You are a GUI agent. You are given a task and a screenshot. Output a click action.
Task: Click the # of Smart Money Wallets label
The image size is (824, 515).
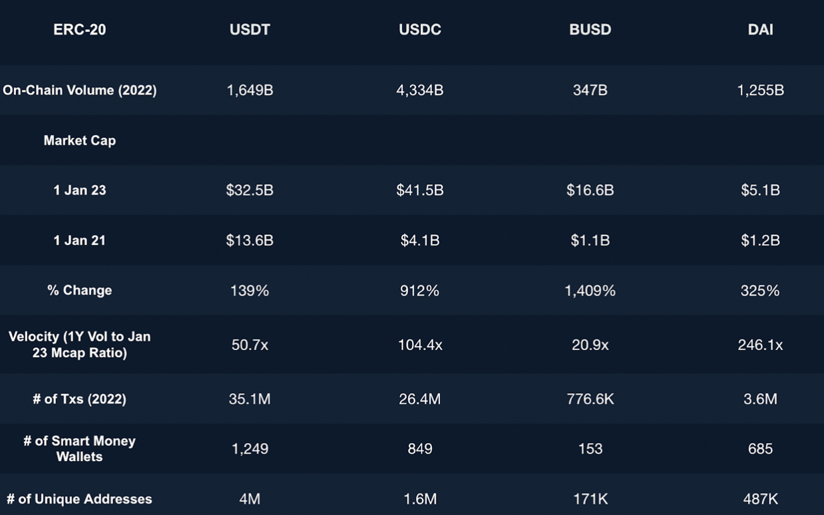tap(80, 448)
